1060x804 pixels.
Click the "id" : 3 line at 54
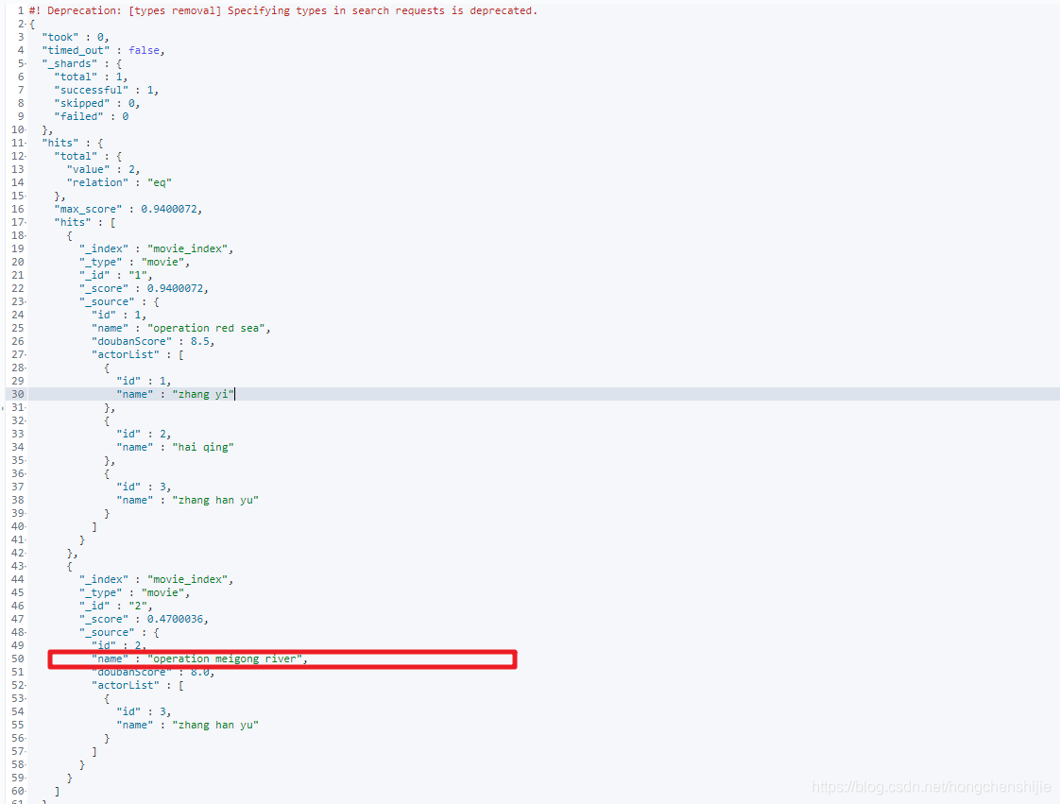144,712
